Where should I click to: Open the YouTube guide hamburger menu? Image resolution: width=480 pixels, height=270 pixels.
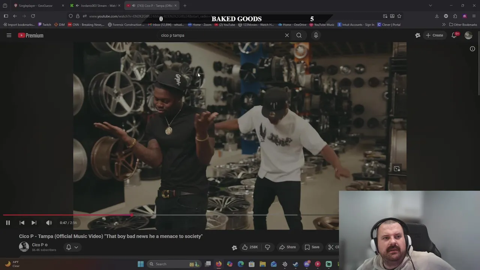[9, 35]
